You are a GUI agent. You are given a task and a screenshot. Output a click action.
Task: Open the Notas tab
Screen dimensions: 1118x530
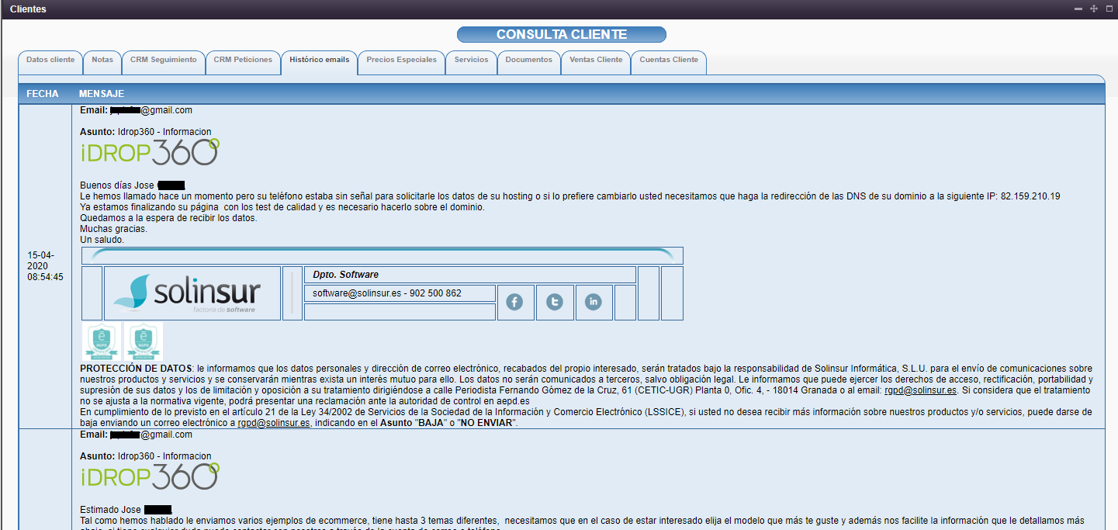pos(102,63)
